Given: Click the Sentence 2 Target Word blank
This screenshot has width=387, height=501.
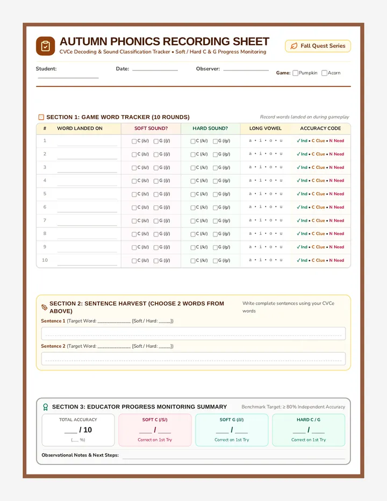Looking at the screenshot, I should click(114, 347).
